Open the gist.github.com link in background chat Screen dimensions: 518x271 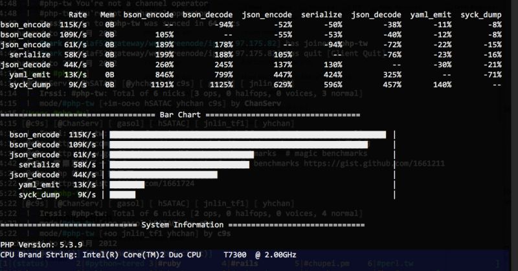click(x=374, y=164)
